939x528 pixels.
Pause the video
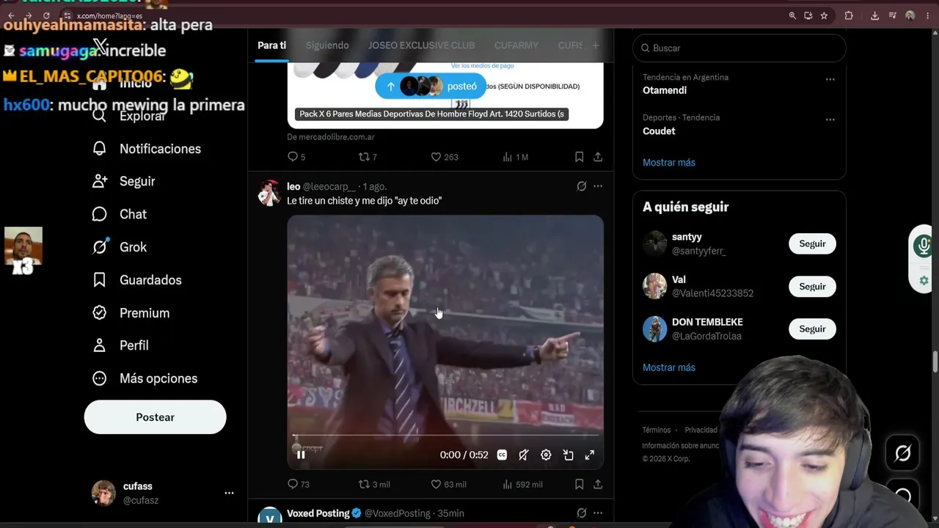(x=301, y=455)
